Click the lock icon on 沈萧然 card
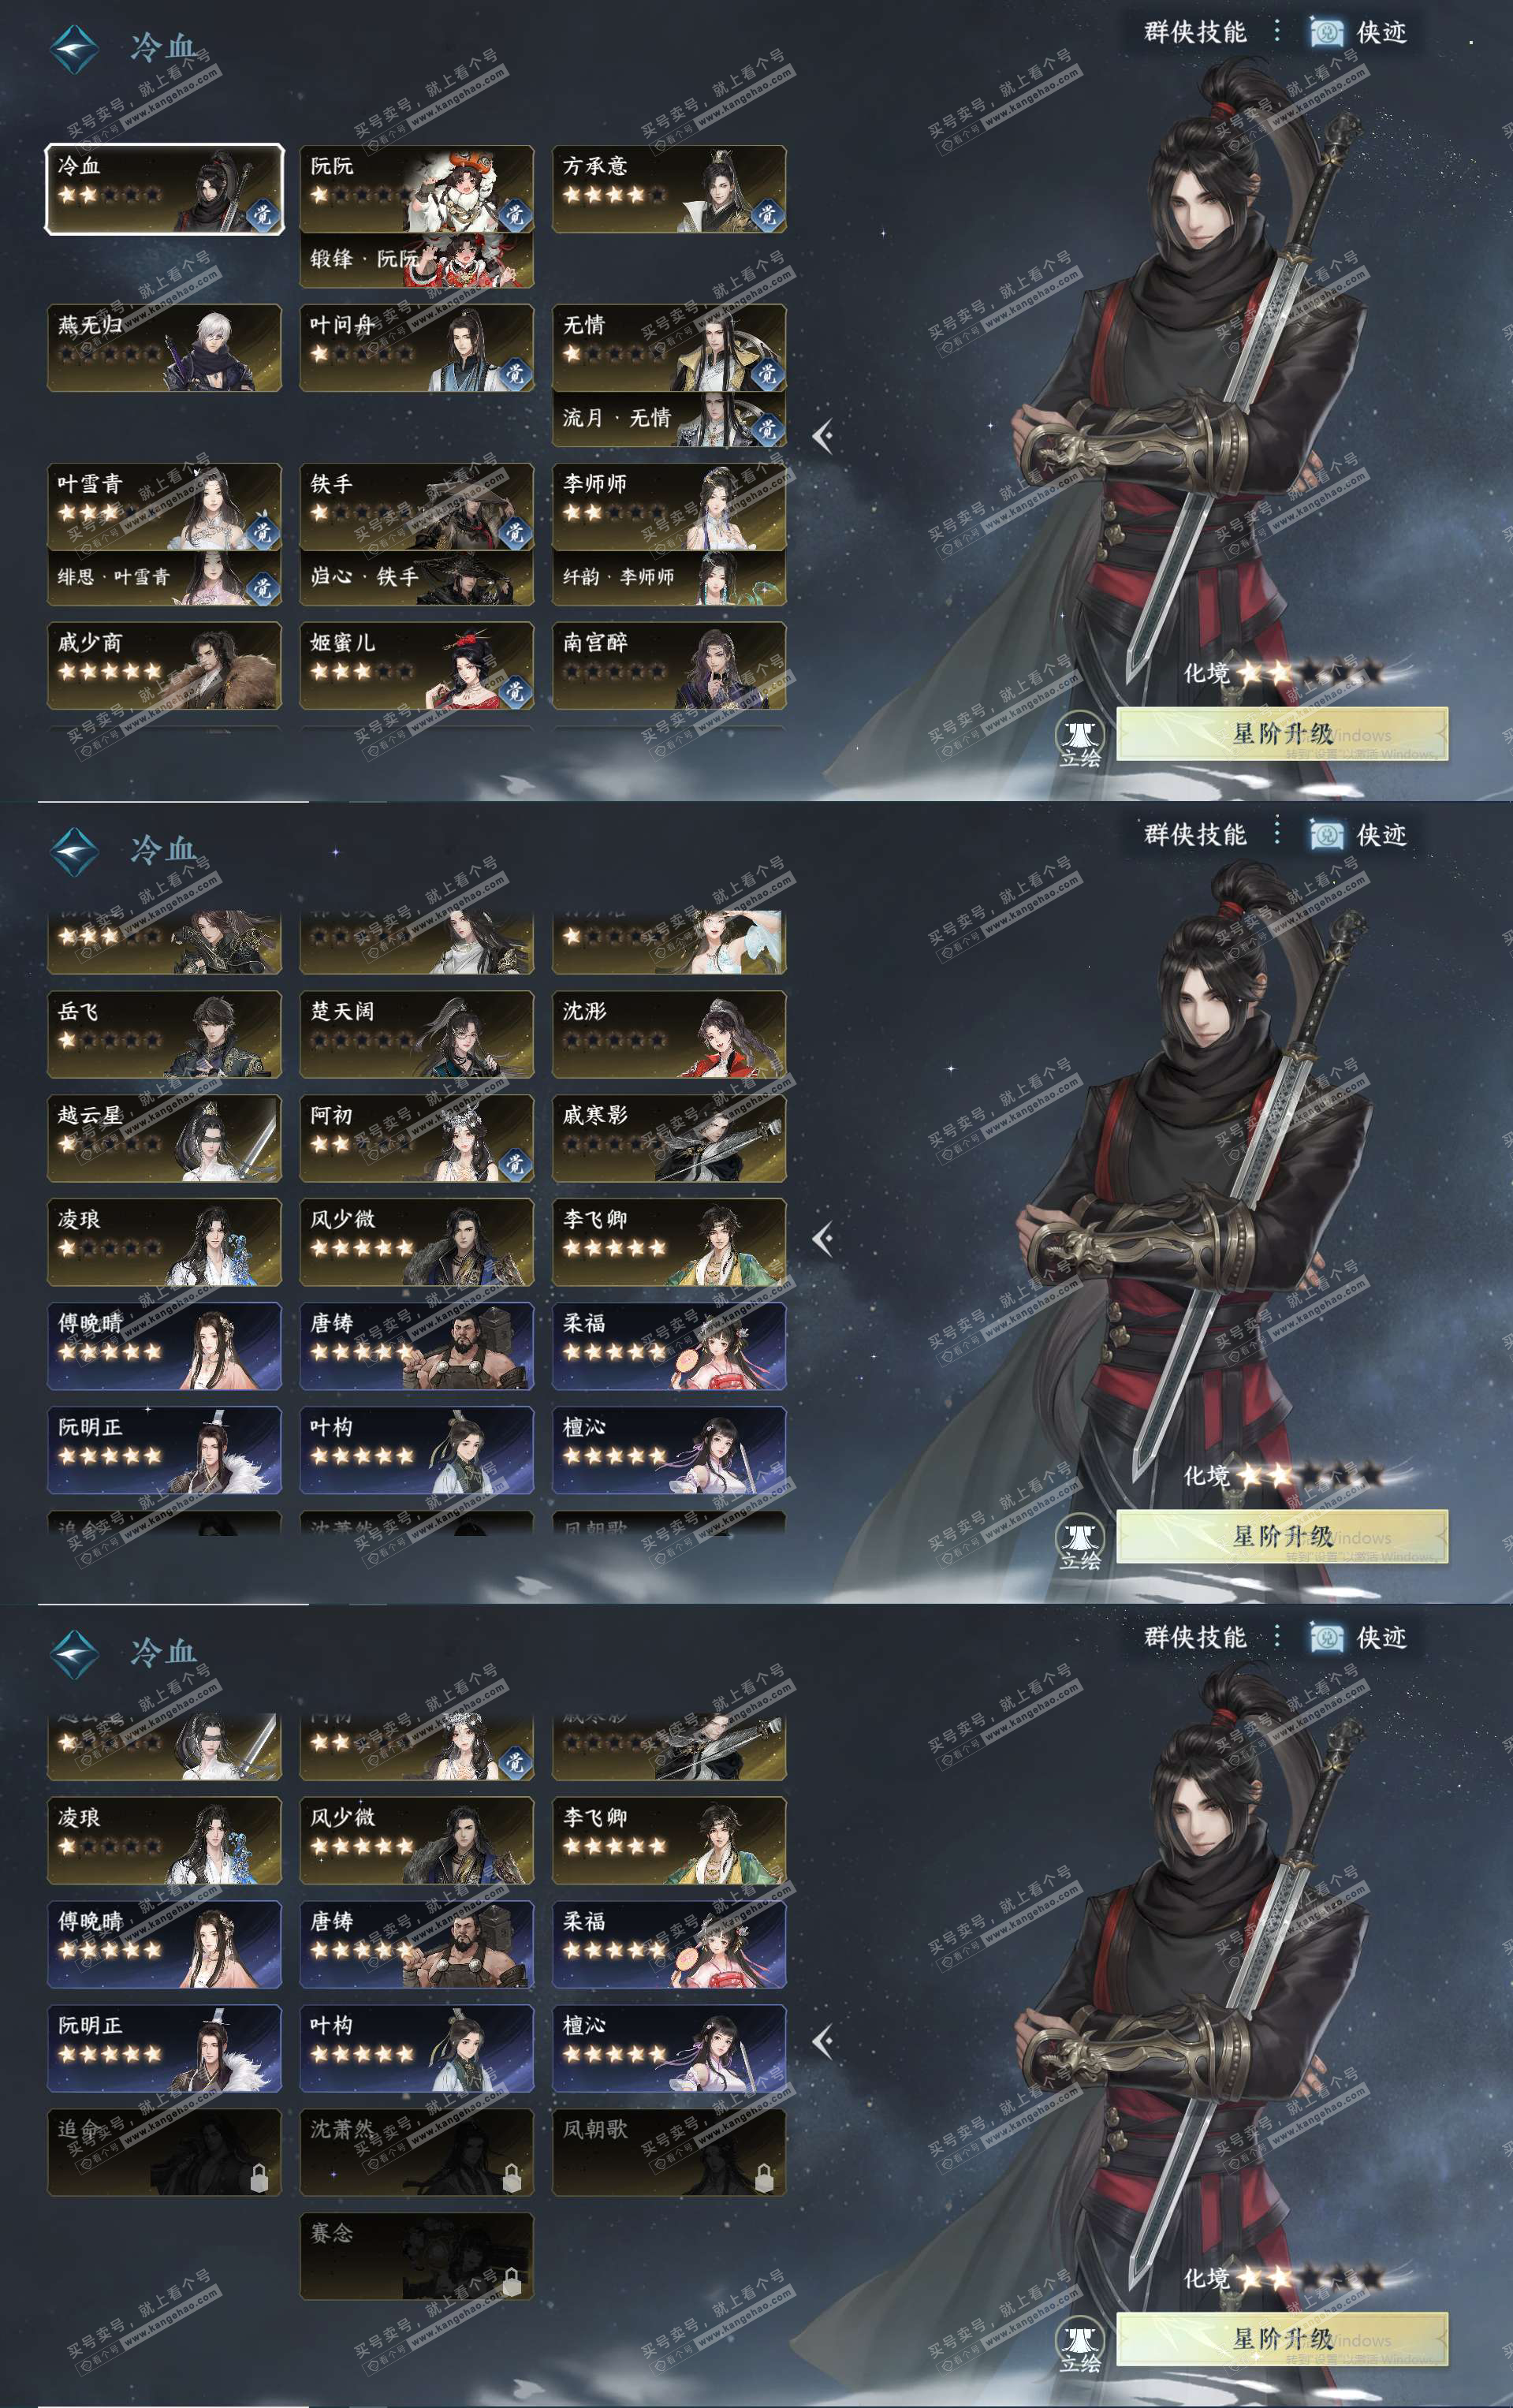The height and width of the screenshot is (2408, 1513). (x=511, y=2177)
